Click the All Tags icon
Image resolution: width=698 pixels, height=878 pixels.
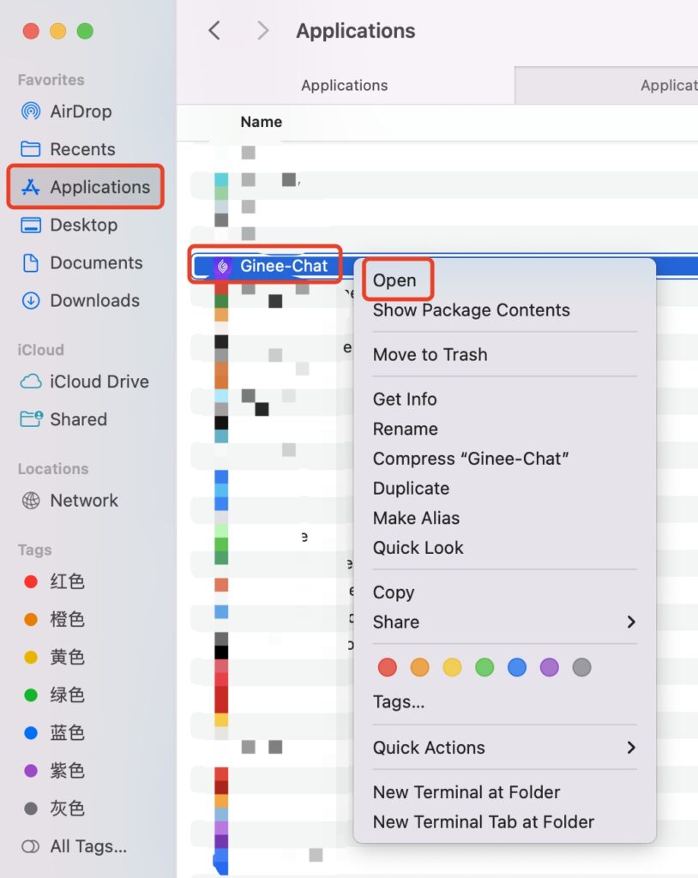pyautogui.click(x=31, y=846)
